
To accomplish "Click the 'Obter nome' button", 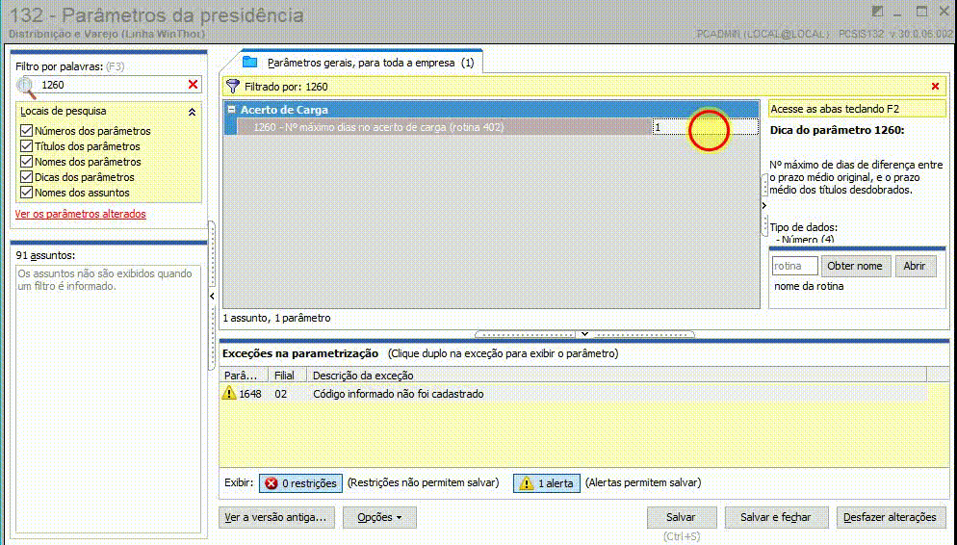I will (855, 266).
